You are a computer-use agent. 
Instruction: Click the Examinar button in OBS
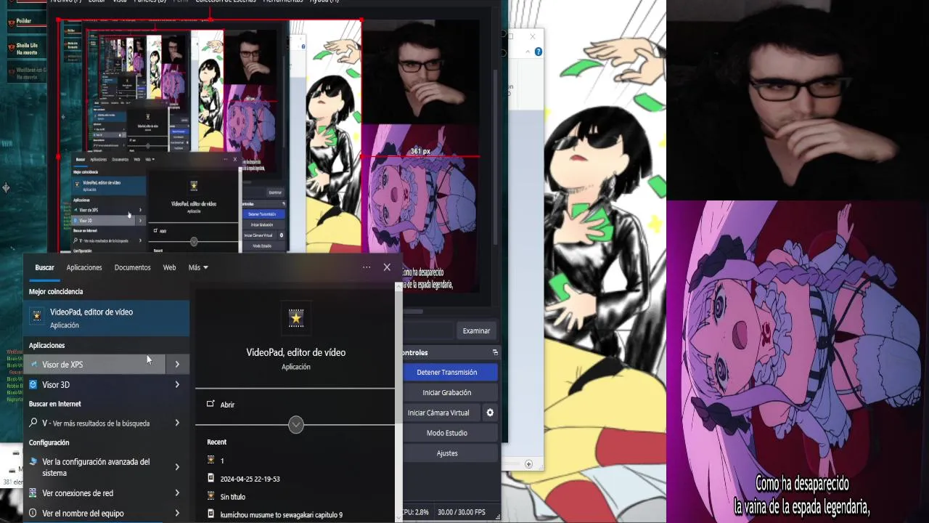476,331
